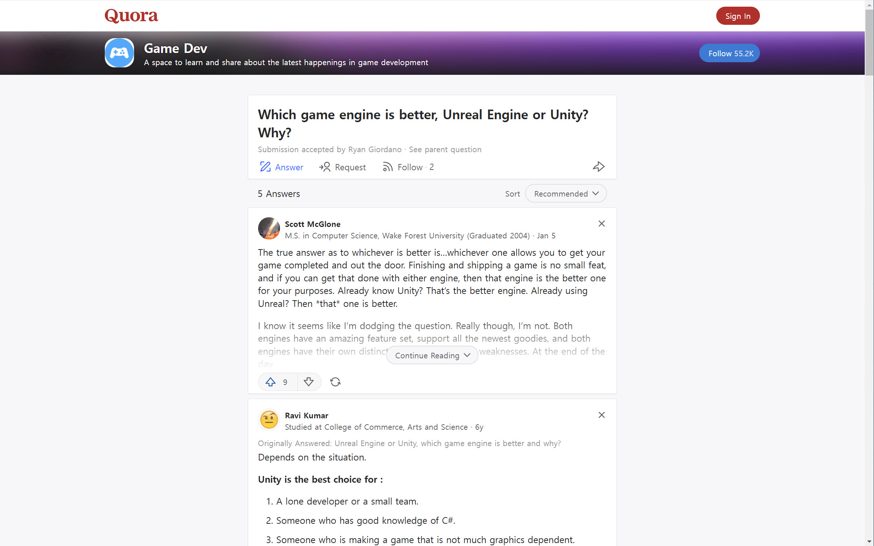Dismiss Scott McGlone's answer with X

(x=601, y=224)
